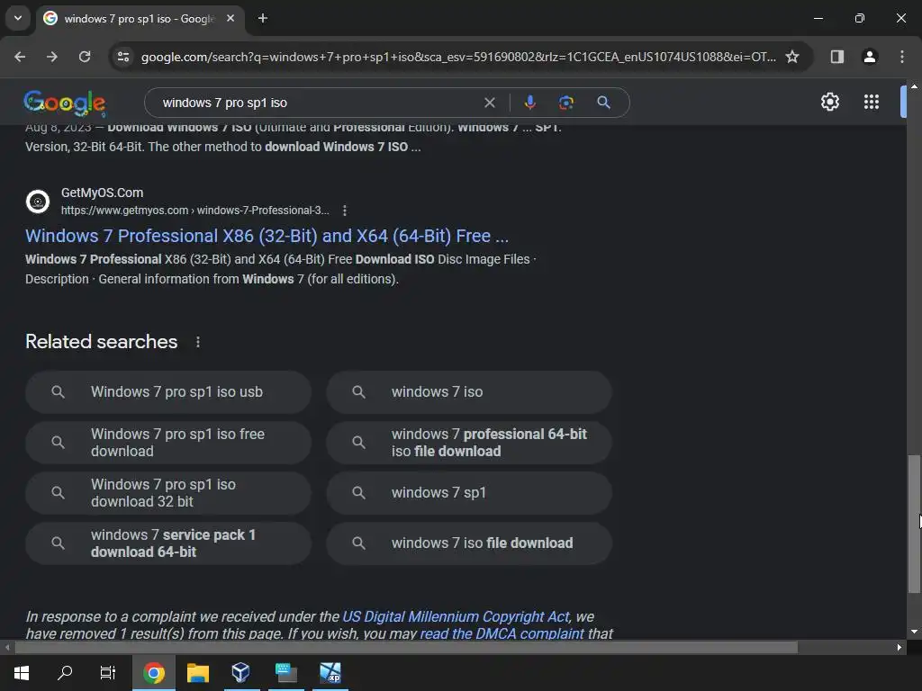Open Related searches options menu

[197, 342]
